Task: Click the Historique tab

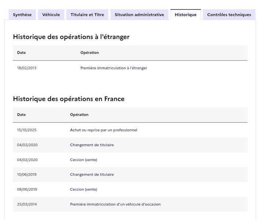Action: click(x=185, y=15)
